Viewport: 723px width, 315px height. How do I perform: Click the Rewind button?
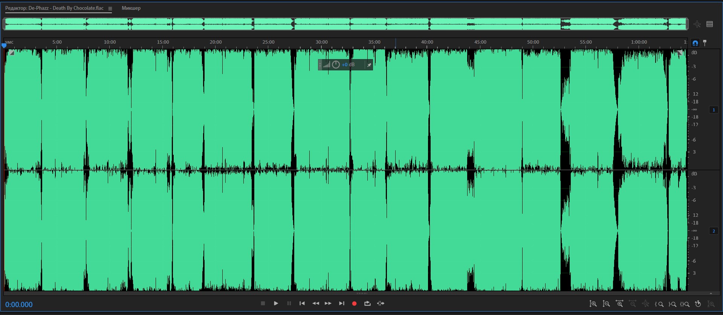click(x=316, y=303)
